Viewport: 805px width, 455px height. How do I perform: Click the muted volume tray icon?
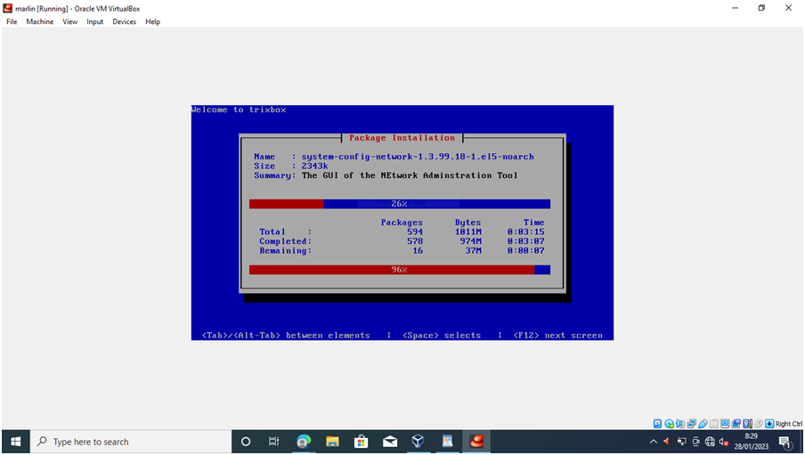(x=724, y=442)
